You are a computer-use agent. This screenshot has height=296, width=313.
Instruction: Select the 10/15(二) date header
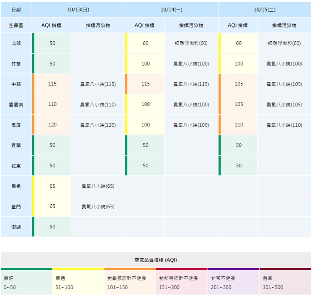point(265,10)
